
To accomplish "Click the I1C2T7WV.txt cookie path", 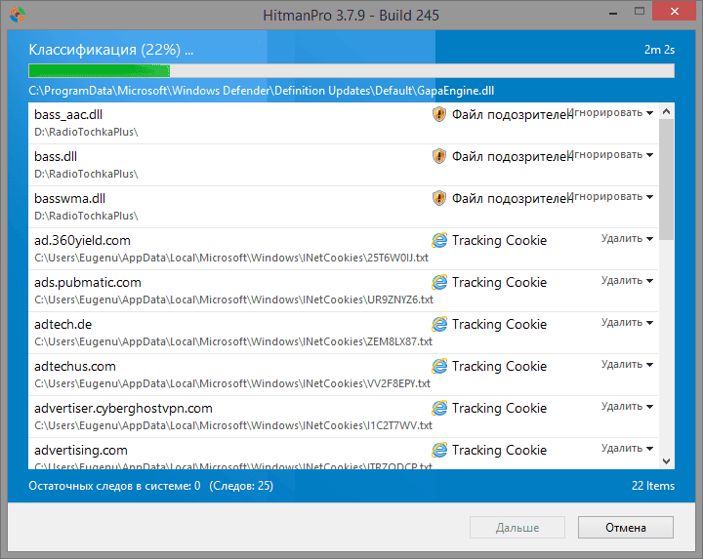I will click(233, 425).
